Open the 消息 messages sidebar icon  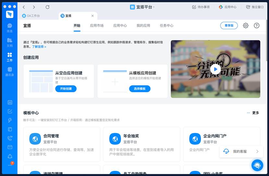click(10, 28)
